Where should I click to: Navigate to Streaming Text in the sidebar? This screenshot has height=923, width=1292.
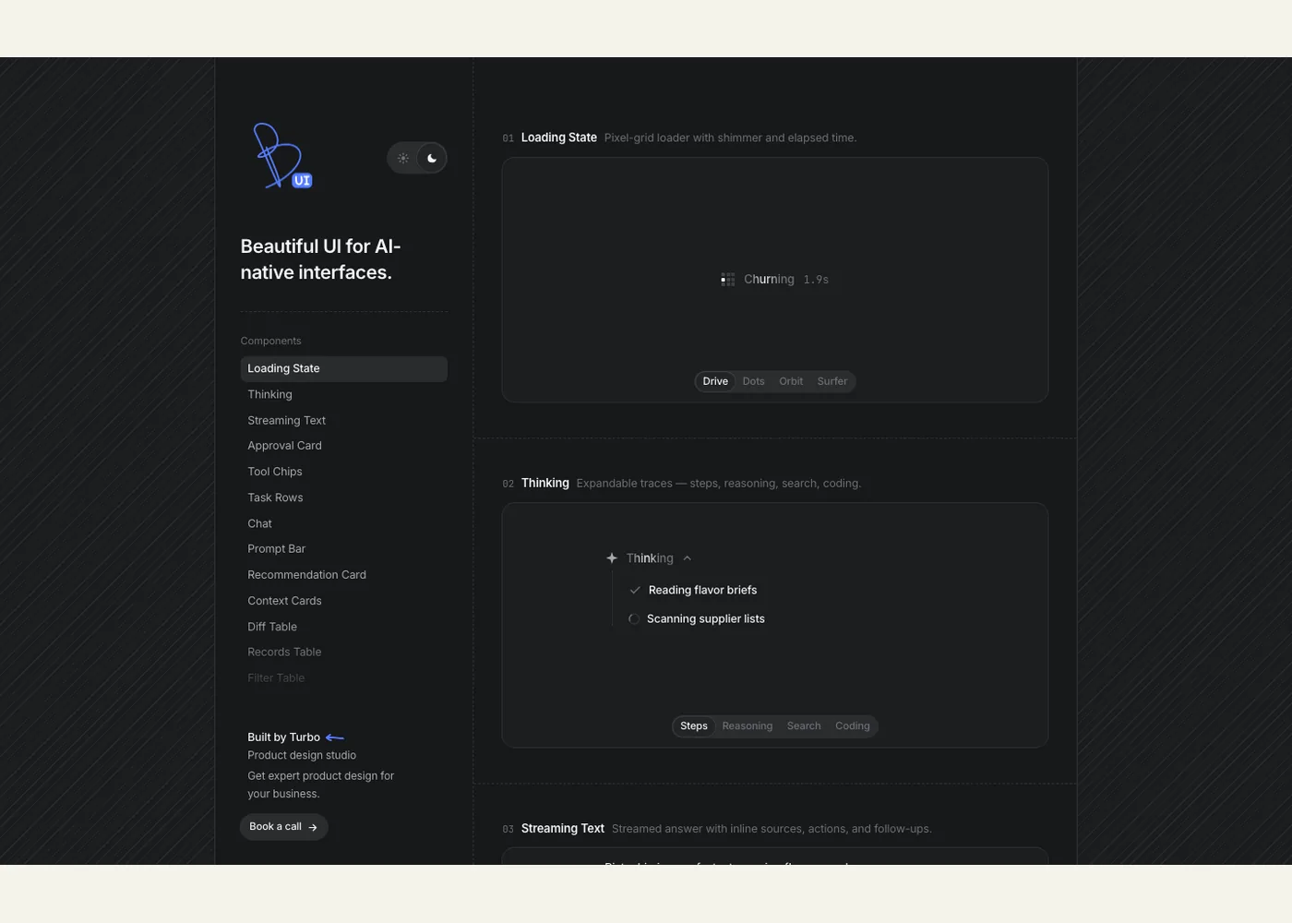(344, 421)
